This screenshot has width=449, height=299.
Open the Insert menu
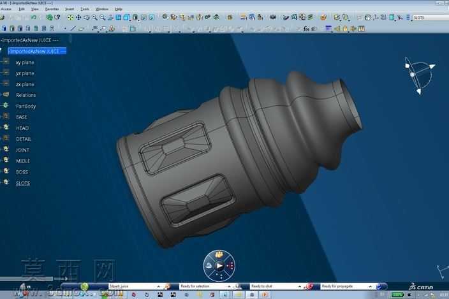[x=70, y=9]
